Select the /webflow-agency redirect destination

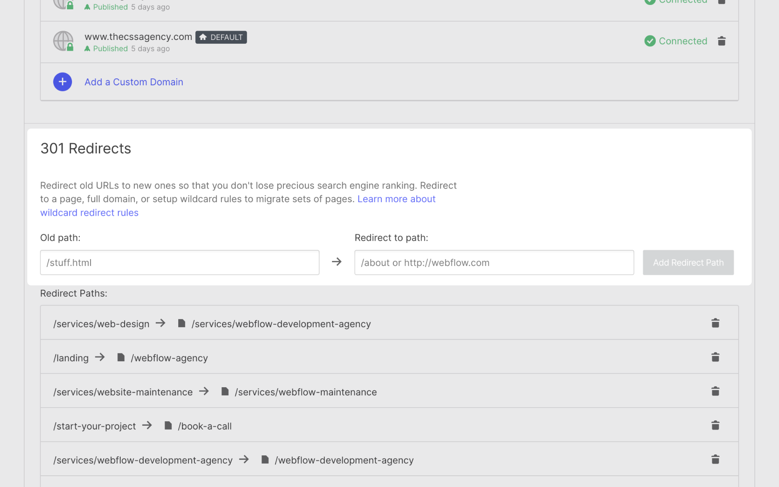(169, 358)
